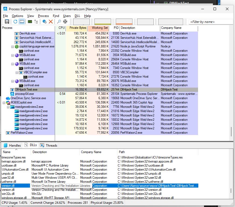
Task: Sort by the CPU column header
Action: tap(60, 28)
